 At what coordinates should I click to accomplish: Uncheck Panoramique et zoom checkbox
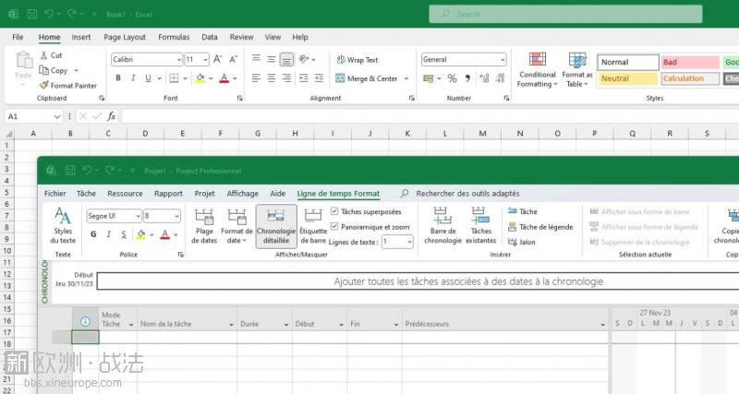(334, 226)
